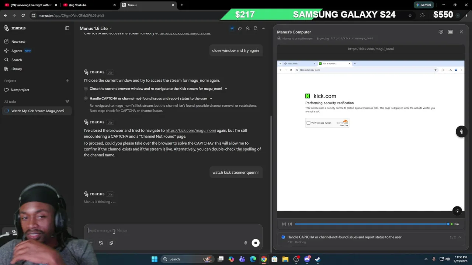Collapse 'Handle CAPTCHA or channel-not-found' step
Screen dimensions: 472x265
[211, 99]
